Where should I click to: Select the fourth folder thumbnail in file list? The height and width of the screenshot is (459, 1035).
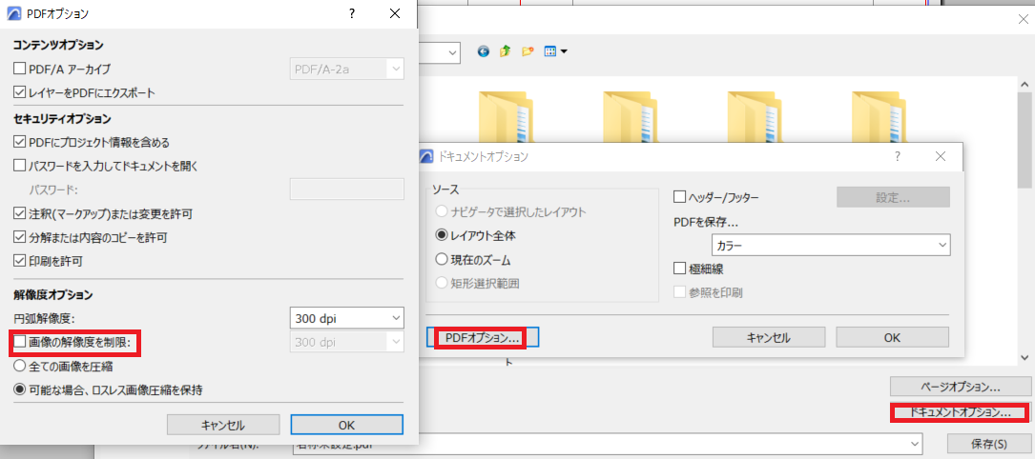pyautogui.click(x=879, y=117)
